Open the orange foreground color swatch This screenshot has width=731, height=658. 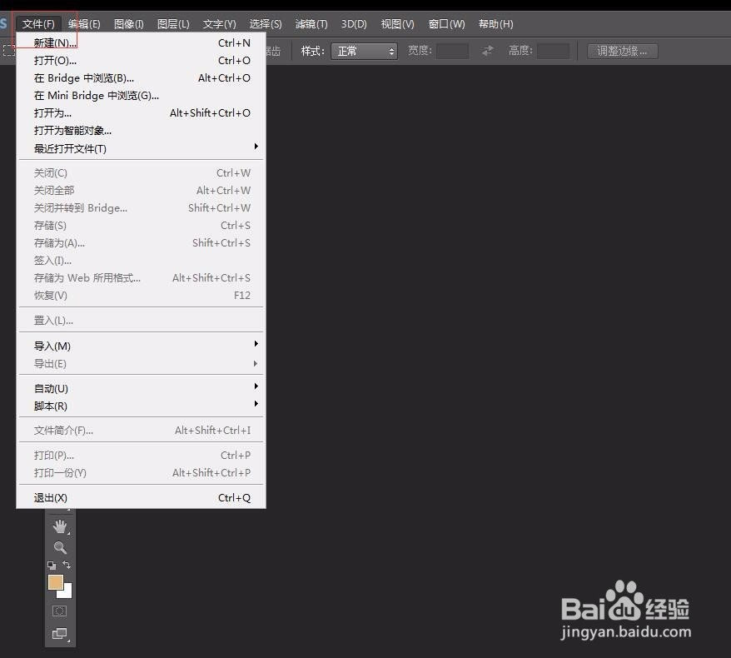click(56, 582)
